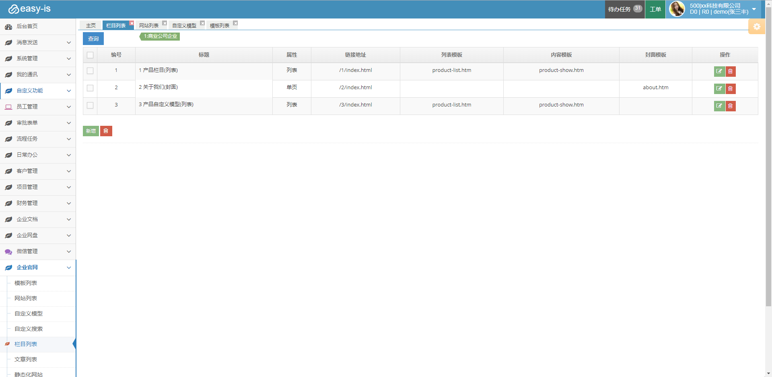The height and width of the screenshot is (377, 772).
Task: Open the orange settings gear panel
Action: (757, 27)
